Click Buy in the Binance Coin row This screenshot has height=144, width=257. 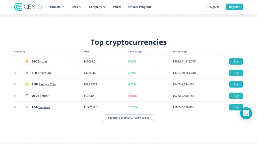236,84
